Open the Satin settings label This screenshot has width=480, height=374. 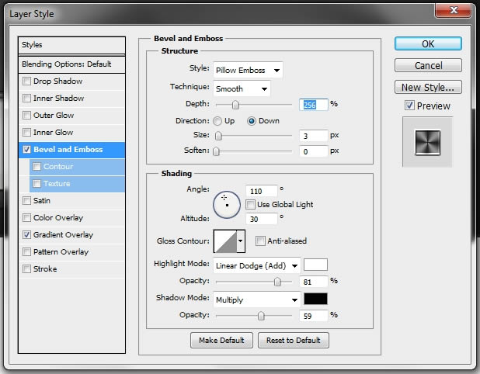click(42, 201)
